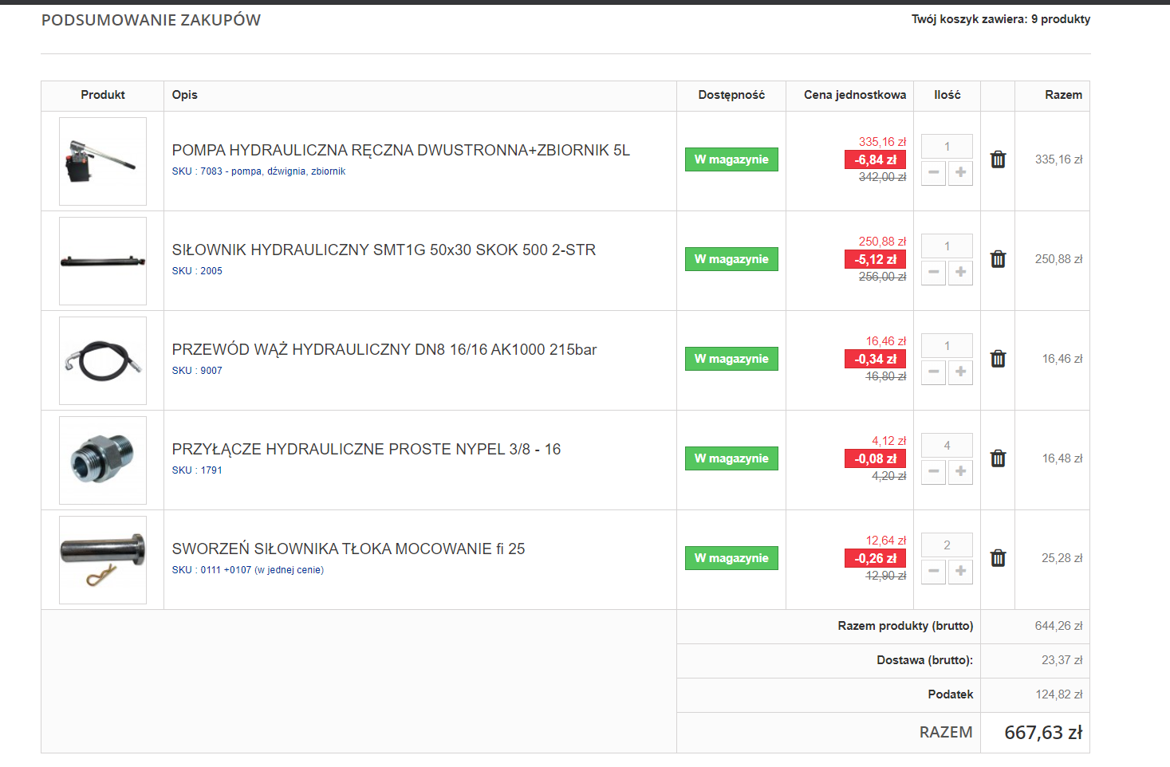Open POMPA HYDRAULICZNA RĘCZNA product link

coord(400,150)
